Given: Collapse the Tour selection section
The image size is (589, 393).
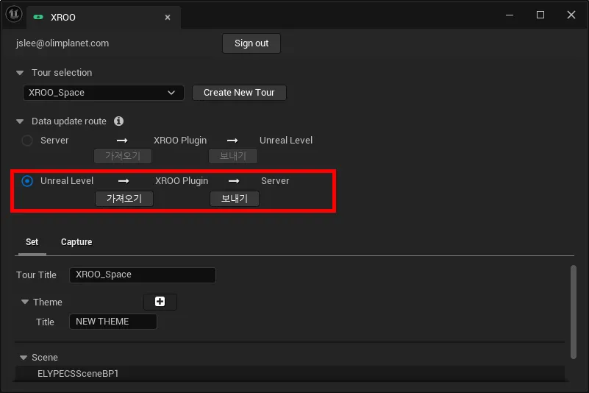Looking at the screenshot, I should point(20,73).
